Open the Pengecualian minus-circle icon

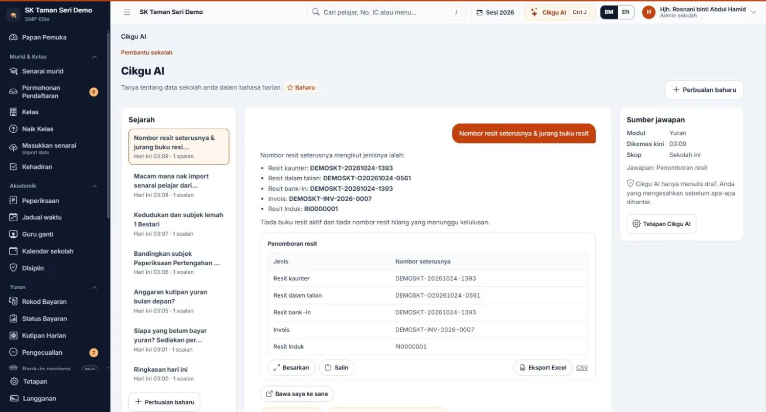tap(14, 352)
